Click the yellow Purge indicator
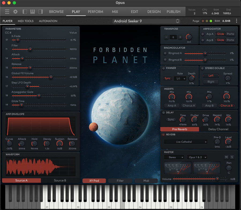 (x=207, y=21)
